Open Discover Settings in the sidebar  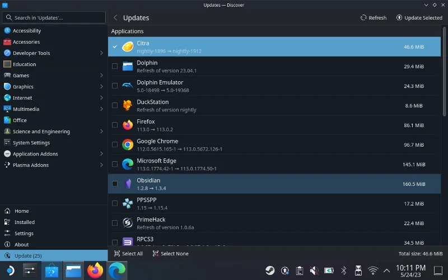tap(54, 233)
